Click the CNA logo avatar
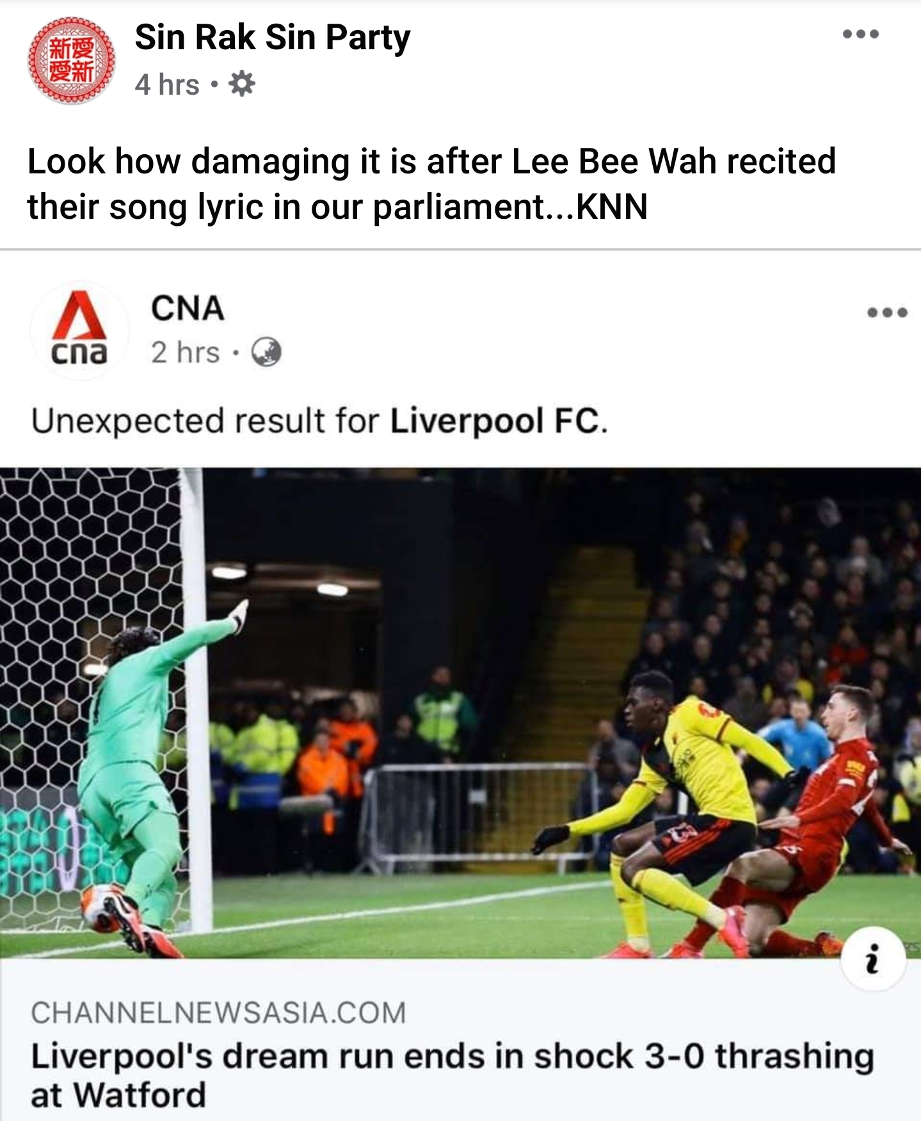The image size is (921, 1121). pyautogui.click(x=79, y=329)
